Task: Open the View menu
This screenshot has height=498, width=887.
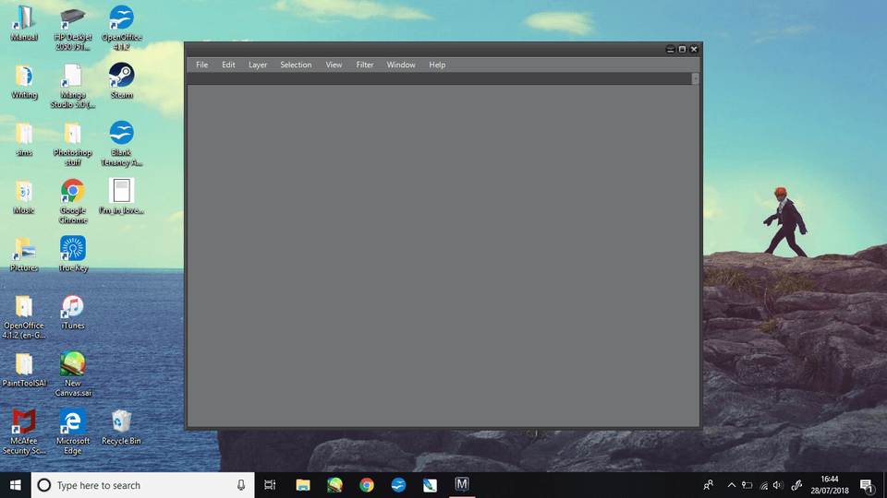Action: coord(334,65)
